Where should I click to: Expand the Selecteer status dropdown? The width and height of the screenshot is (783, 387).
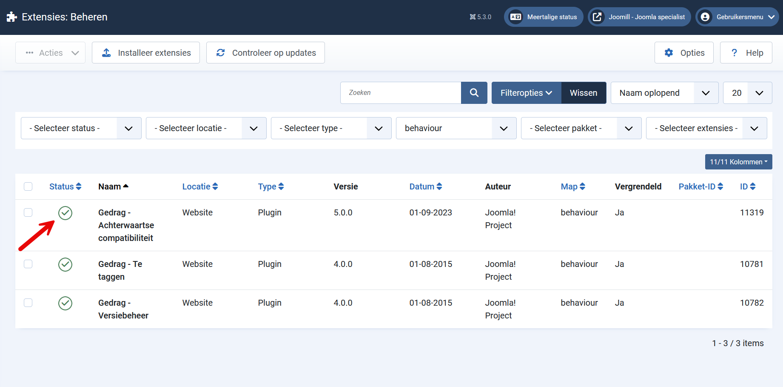coord(81,128)
